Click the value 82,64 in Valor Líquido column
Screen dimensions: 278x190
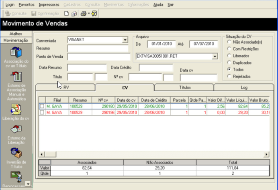coord(237,106)
